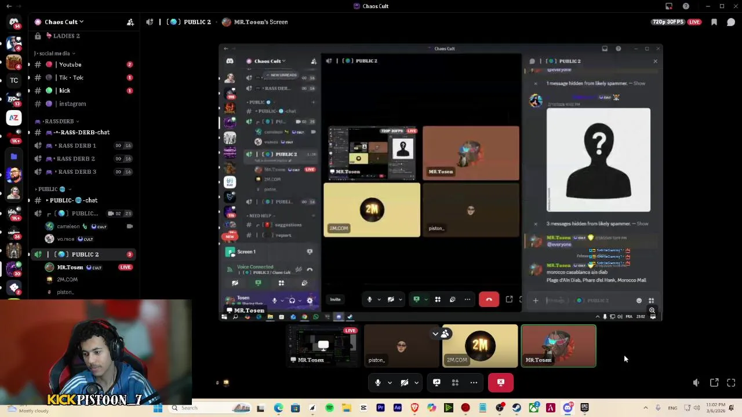Share your screen button in call controls
This screenshot has height=417, width=742.
coord(437,382)
